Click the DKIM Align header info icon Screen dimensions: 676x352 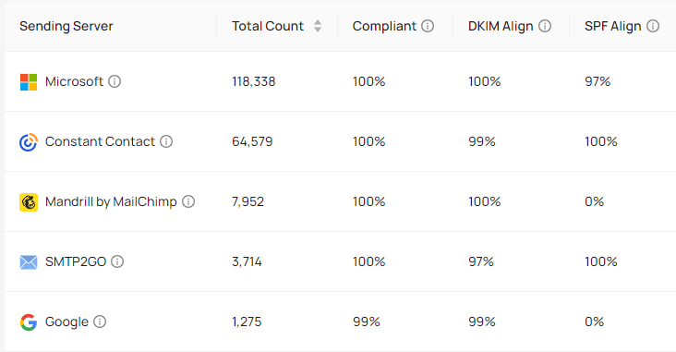[545, 26]
